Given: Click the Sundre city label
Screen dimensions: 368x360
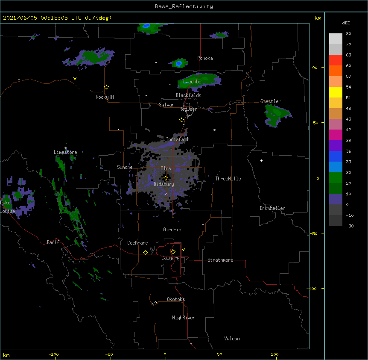Looking at the screenshot, I should click(125, 167).
